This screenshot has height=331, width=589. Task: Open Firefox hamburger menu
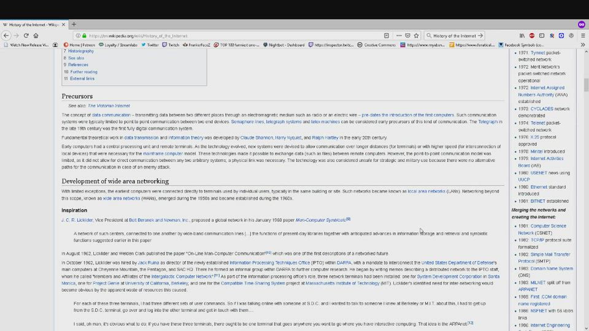coord(582,36)
